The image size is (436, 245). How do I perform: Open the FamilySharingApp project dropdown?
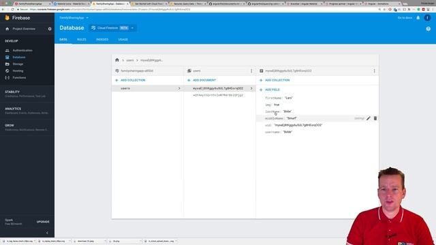tap(74, 18)
